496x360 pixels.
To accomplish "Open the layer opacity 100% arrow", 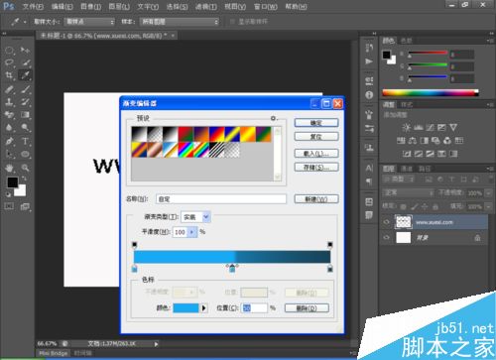I will [488, 193].
